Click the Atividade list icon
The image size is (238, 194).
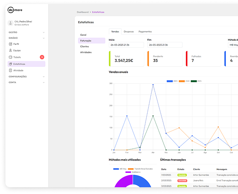10,70
